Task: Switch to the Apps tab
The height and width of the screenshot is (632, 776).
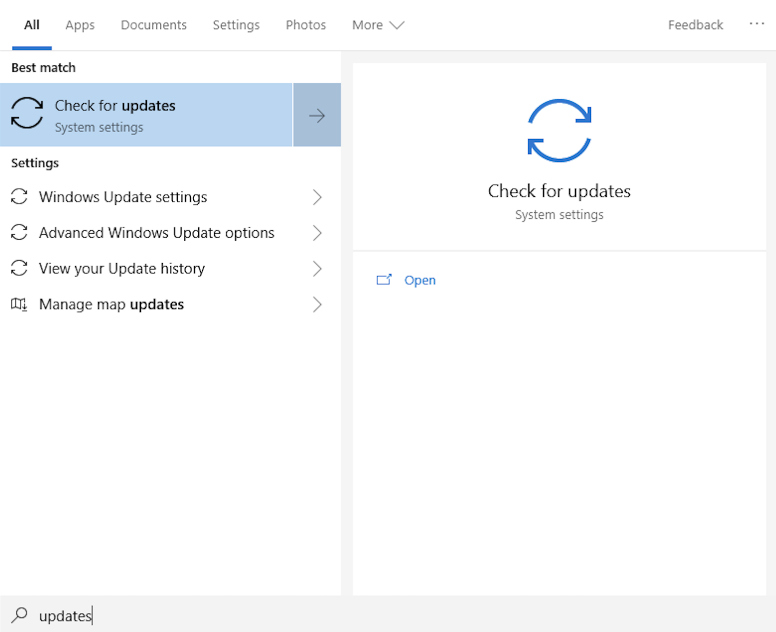Action: click(x=80, y=25)
